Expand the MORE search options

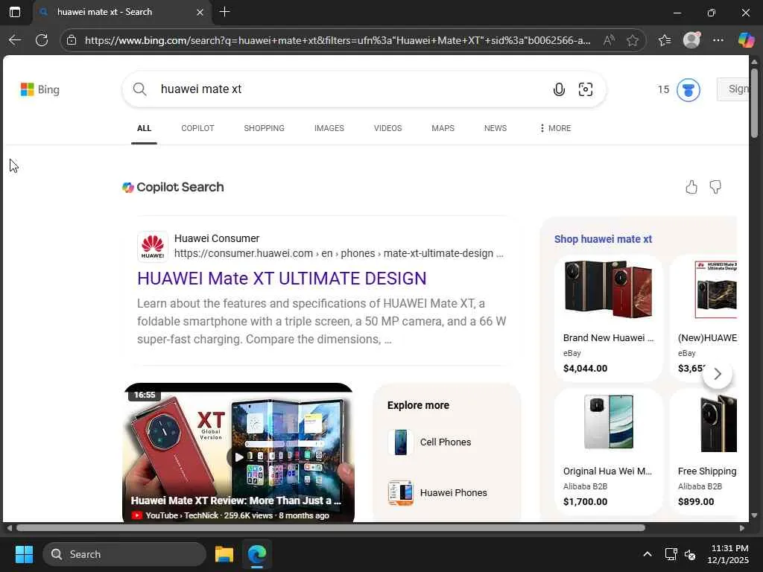click(x=555, y=128)
